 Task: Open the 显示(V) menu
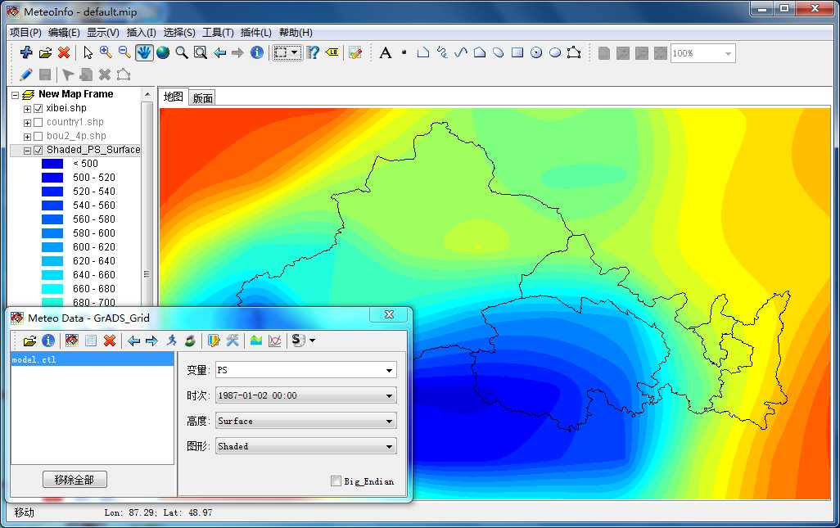[x=103, y=33]
